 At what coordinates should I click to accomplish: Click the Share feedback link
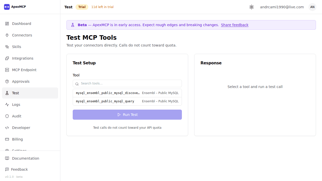[235, 25]
